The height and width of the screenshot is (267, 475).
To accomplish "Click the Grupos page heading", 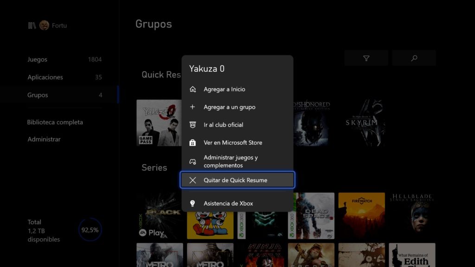I will click(x=154, y=24).
